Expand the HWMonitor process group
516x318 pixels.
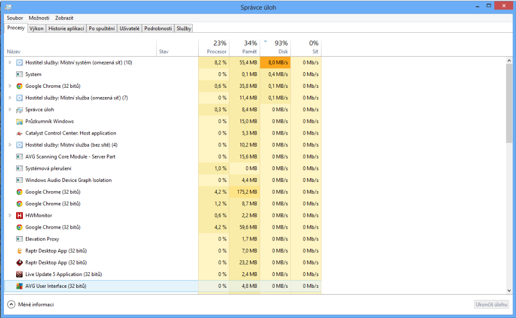tap(10, 216)
